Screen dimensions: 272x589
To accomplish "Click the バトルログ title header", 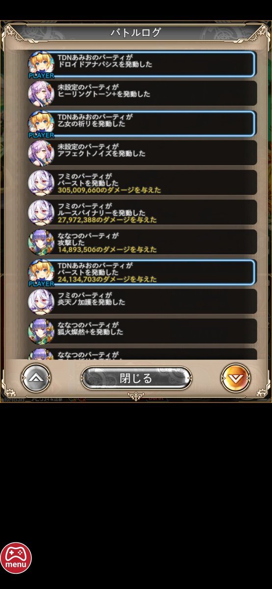I will [x=136, y=33].
